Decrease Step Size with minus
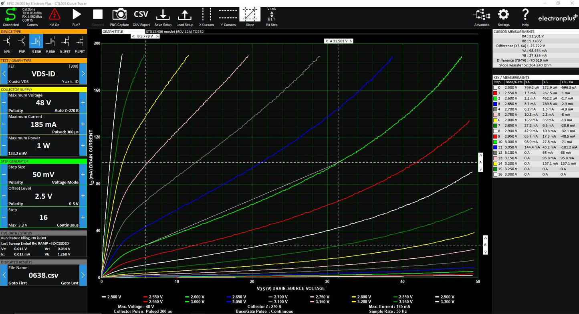The image size is (579, 314). pos(4,175)
